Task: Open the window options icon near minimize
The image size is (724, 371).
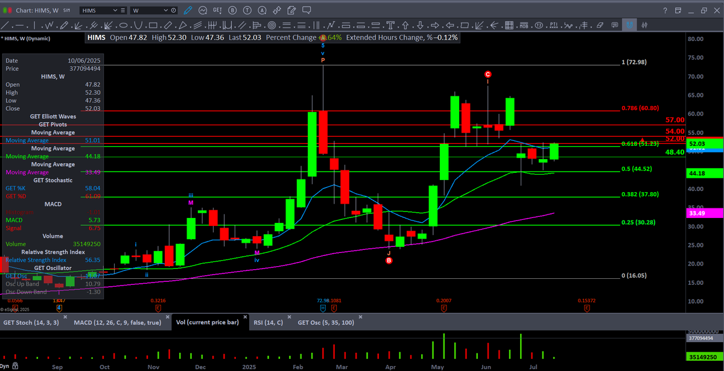Action: 678,11
